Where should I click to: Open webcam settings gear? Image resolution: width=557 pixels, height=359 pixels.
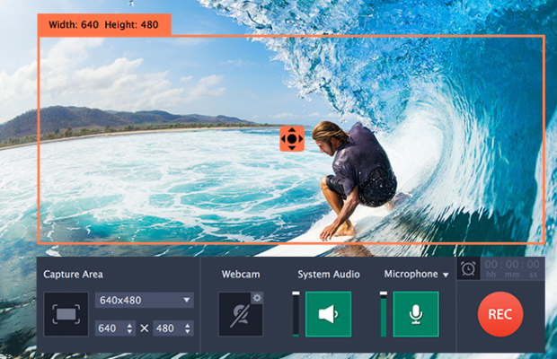[257, 298]
